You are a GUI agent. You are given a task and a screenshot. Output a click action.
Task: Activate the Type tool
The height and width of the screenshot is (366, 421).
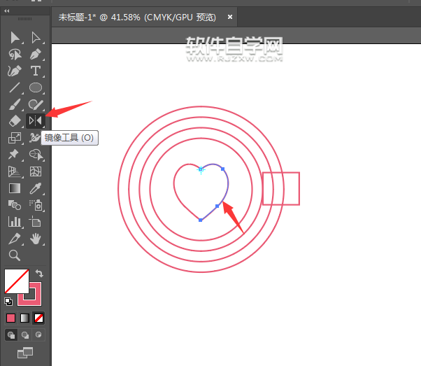click(x=36, y=71)
